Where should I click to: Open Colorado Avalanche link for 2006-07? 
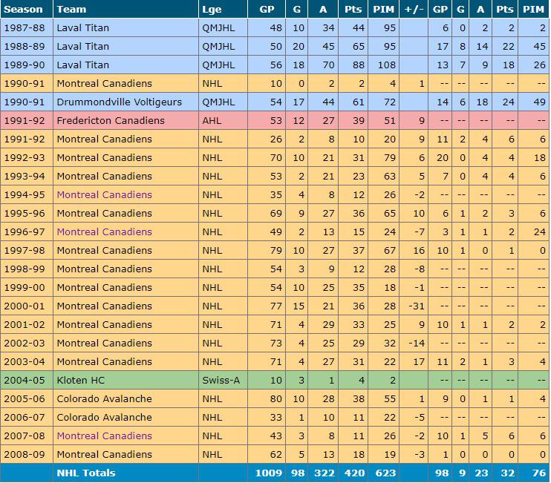pyautogui.click(x=104, y=417)
